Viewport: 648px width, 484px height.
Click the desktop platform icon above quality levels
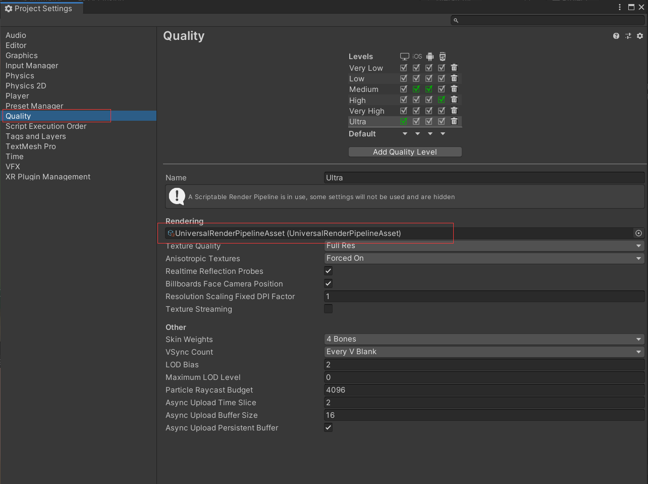tap(404, 56)
